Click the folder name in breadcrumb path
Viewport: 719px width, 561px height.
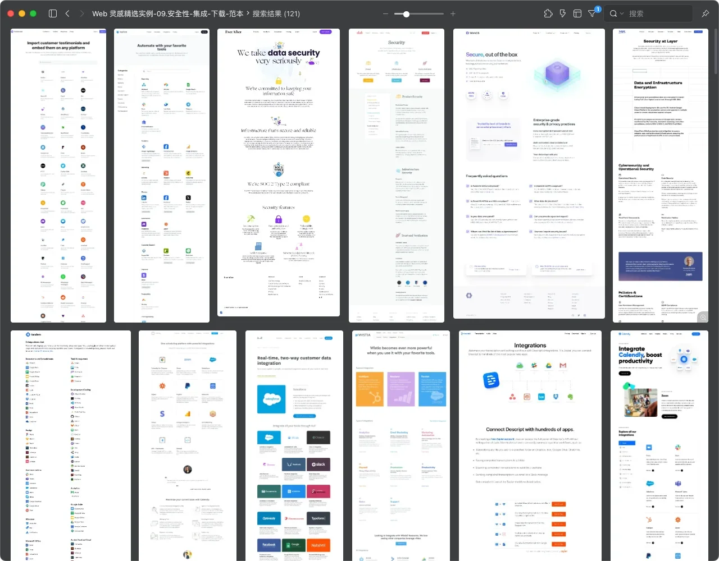(x=167, y=13)
